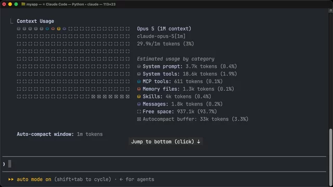Click the yellow Skills legend icon

[x=139, y=97]
